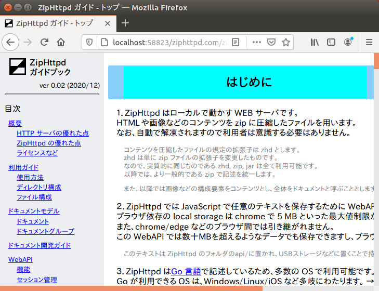Focus the localhost address bar
The width and height of the screenshot is (379, 291).
[169, 42]
